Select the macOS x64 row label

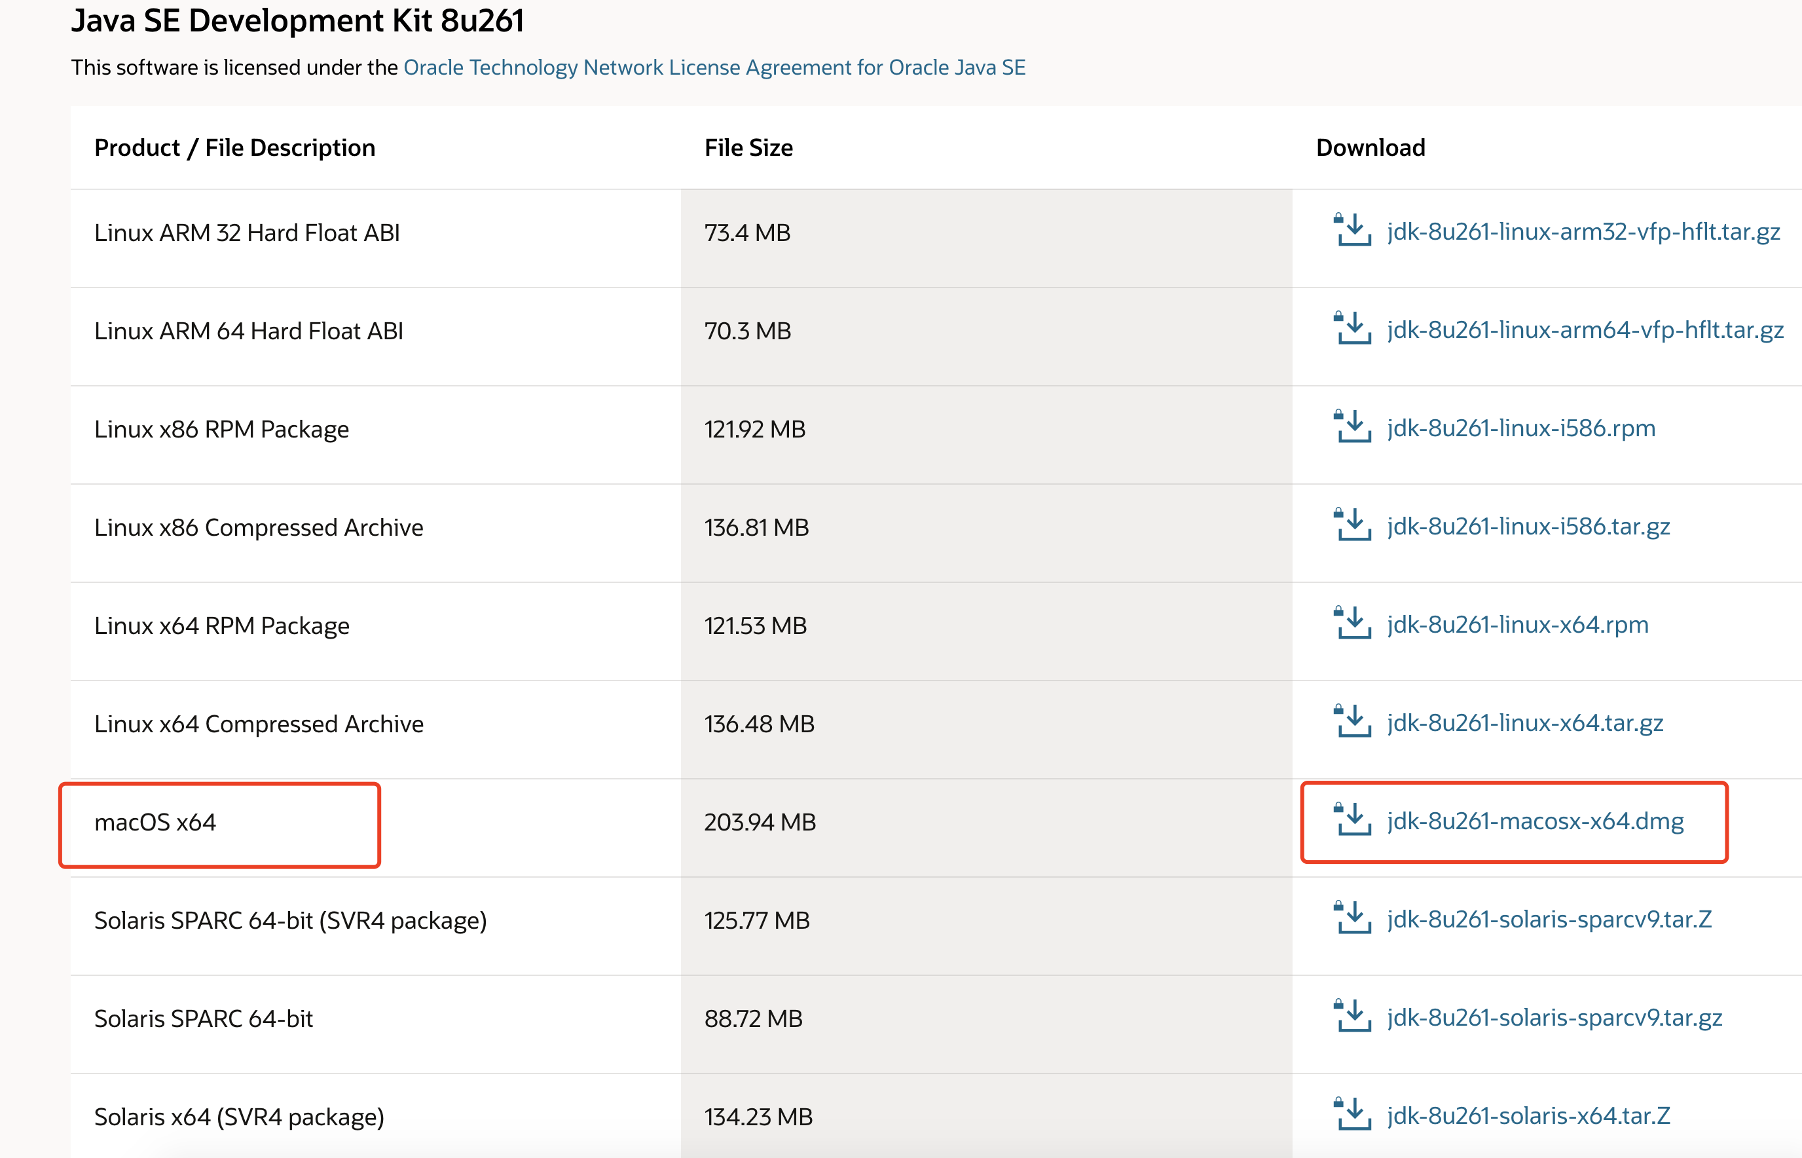point(155,823)
